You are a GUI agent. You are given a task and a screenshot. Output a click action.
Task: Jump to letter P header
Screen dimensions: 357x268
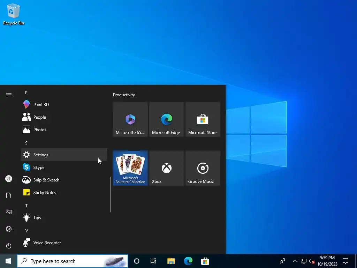26,92
